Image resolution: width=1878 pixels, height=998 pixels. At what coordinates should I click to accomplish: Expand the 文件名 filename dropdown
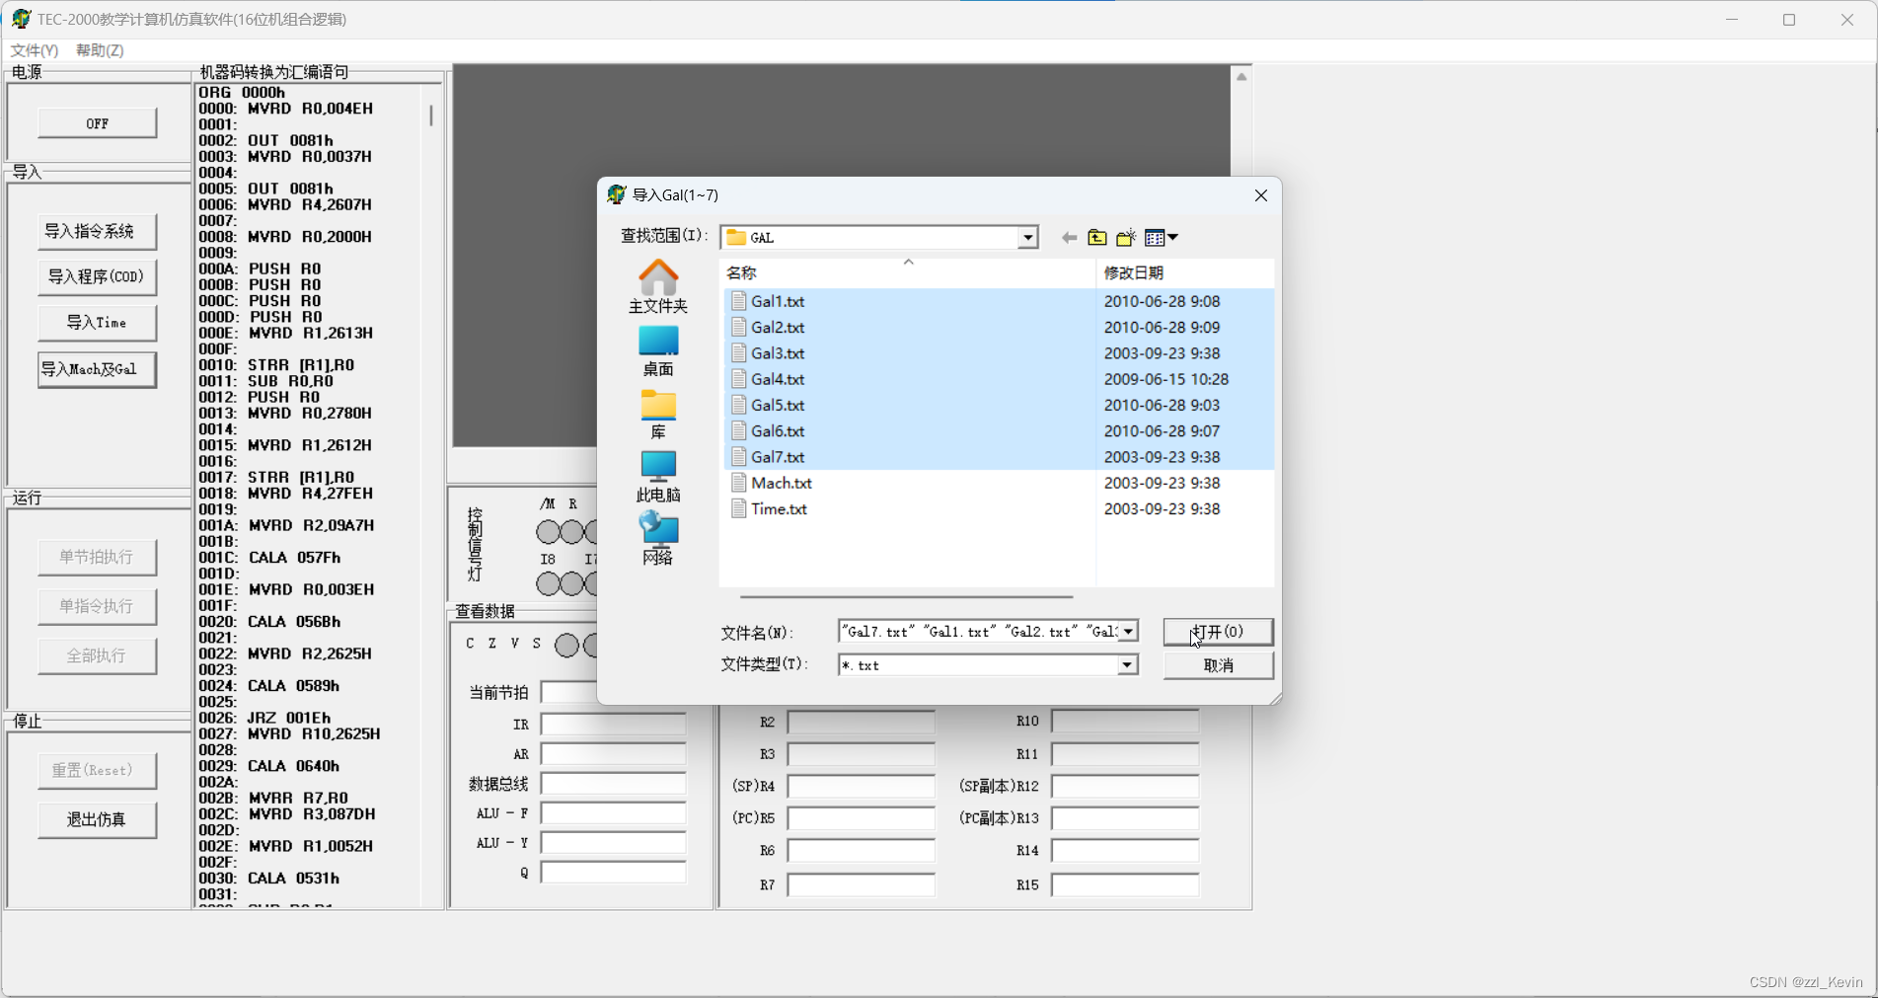click(x=1125, y=631)
